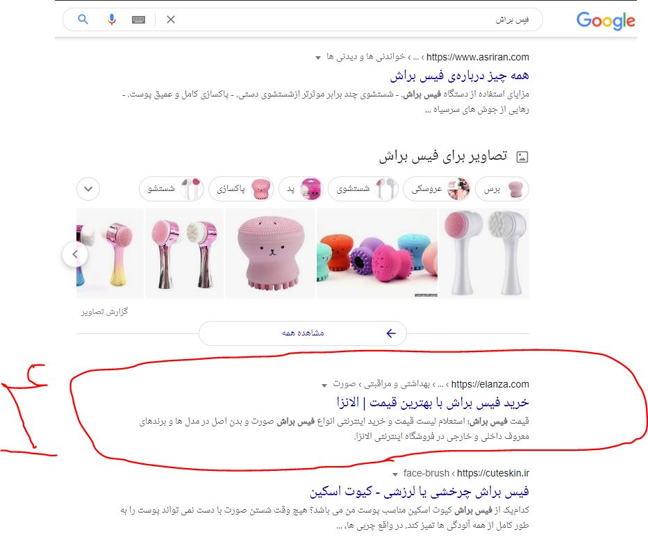Click the pink octopus face brush thumbnail
648x548 pixels.
270,254
